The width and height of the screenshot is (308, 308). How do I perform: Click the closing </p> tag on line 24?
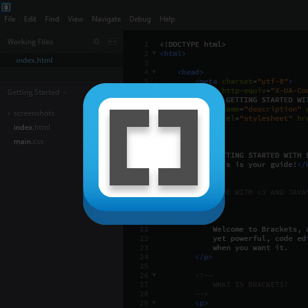point(204,257)
